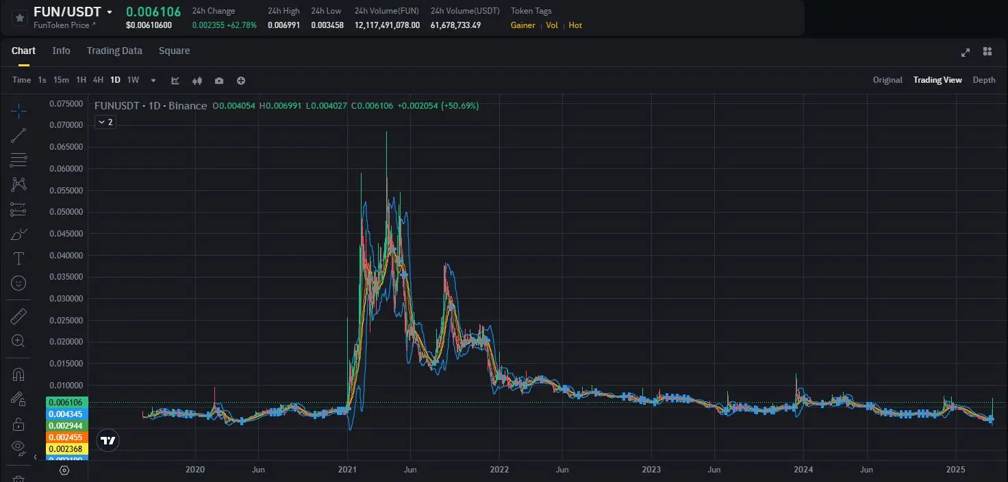Open the Fibonacci and horizontal lines tool
Image resolution: width=1008 pixels, height=482 pixels.
pyautogui.click(x=18, y=160)
